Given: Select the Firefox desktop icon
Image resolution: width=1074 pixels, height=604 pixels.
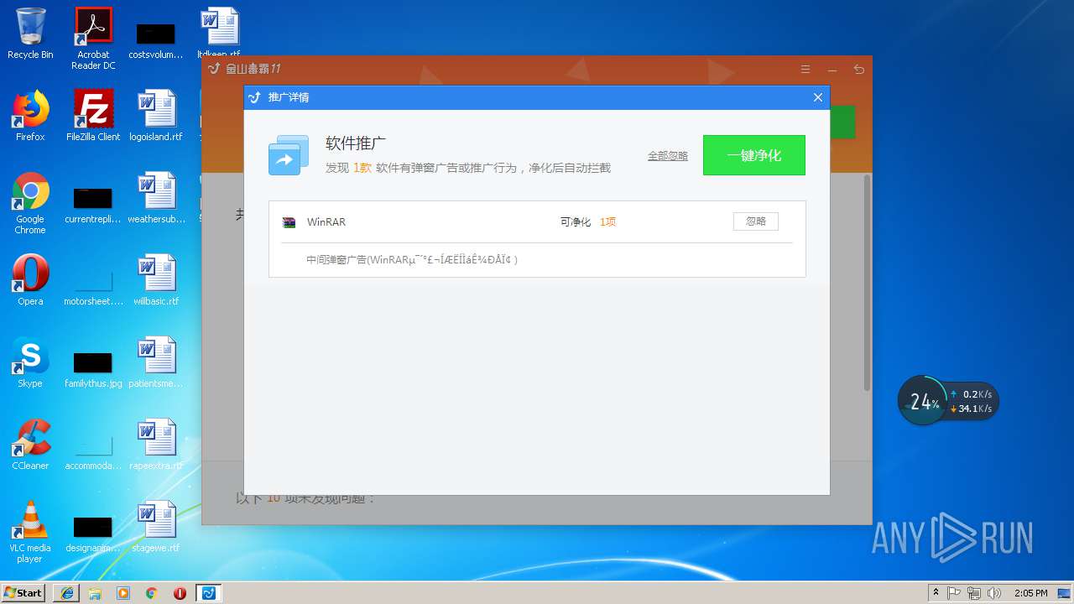Looking at the screenshot, I should point(30,116).
